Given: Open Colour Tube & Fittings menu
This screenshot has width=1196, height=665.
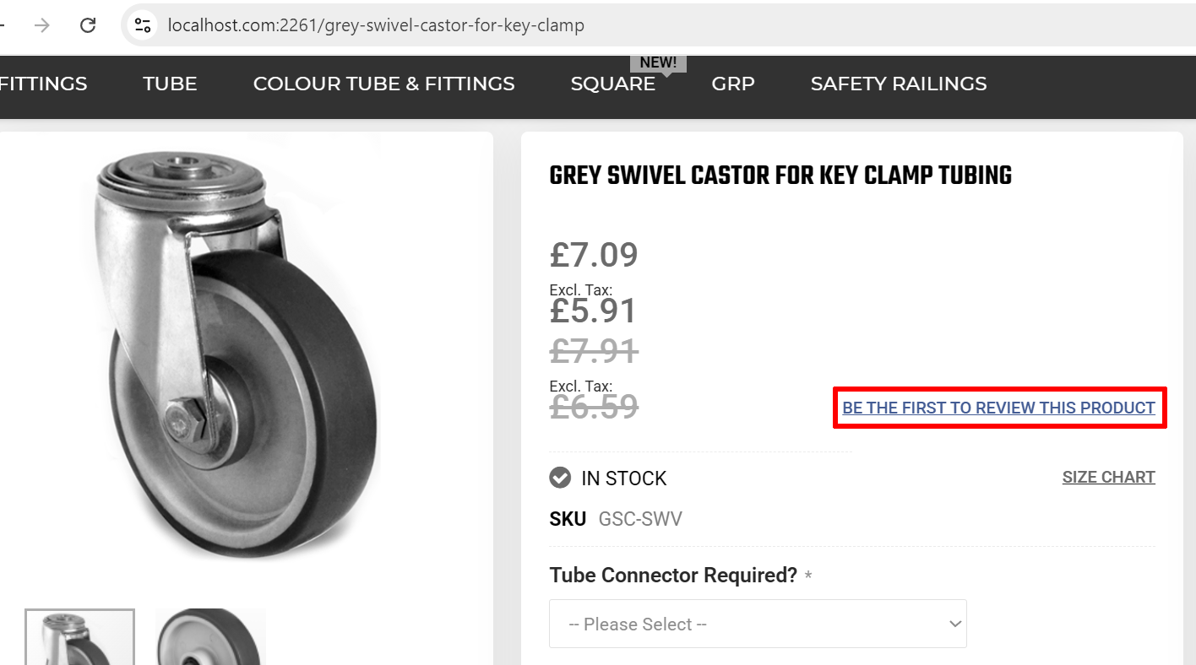Looking at the screenshot, I should coord(383,84).
